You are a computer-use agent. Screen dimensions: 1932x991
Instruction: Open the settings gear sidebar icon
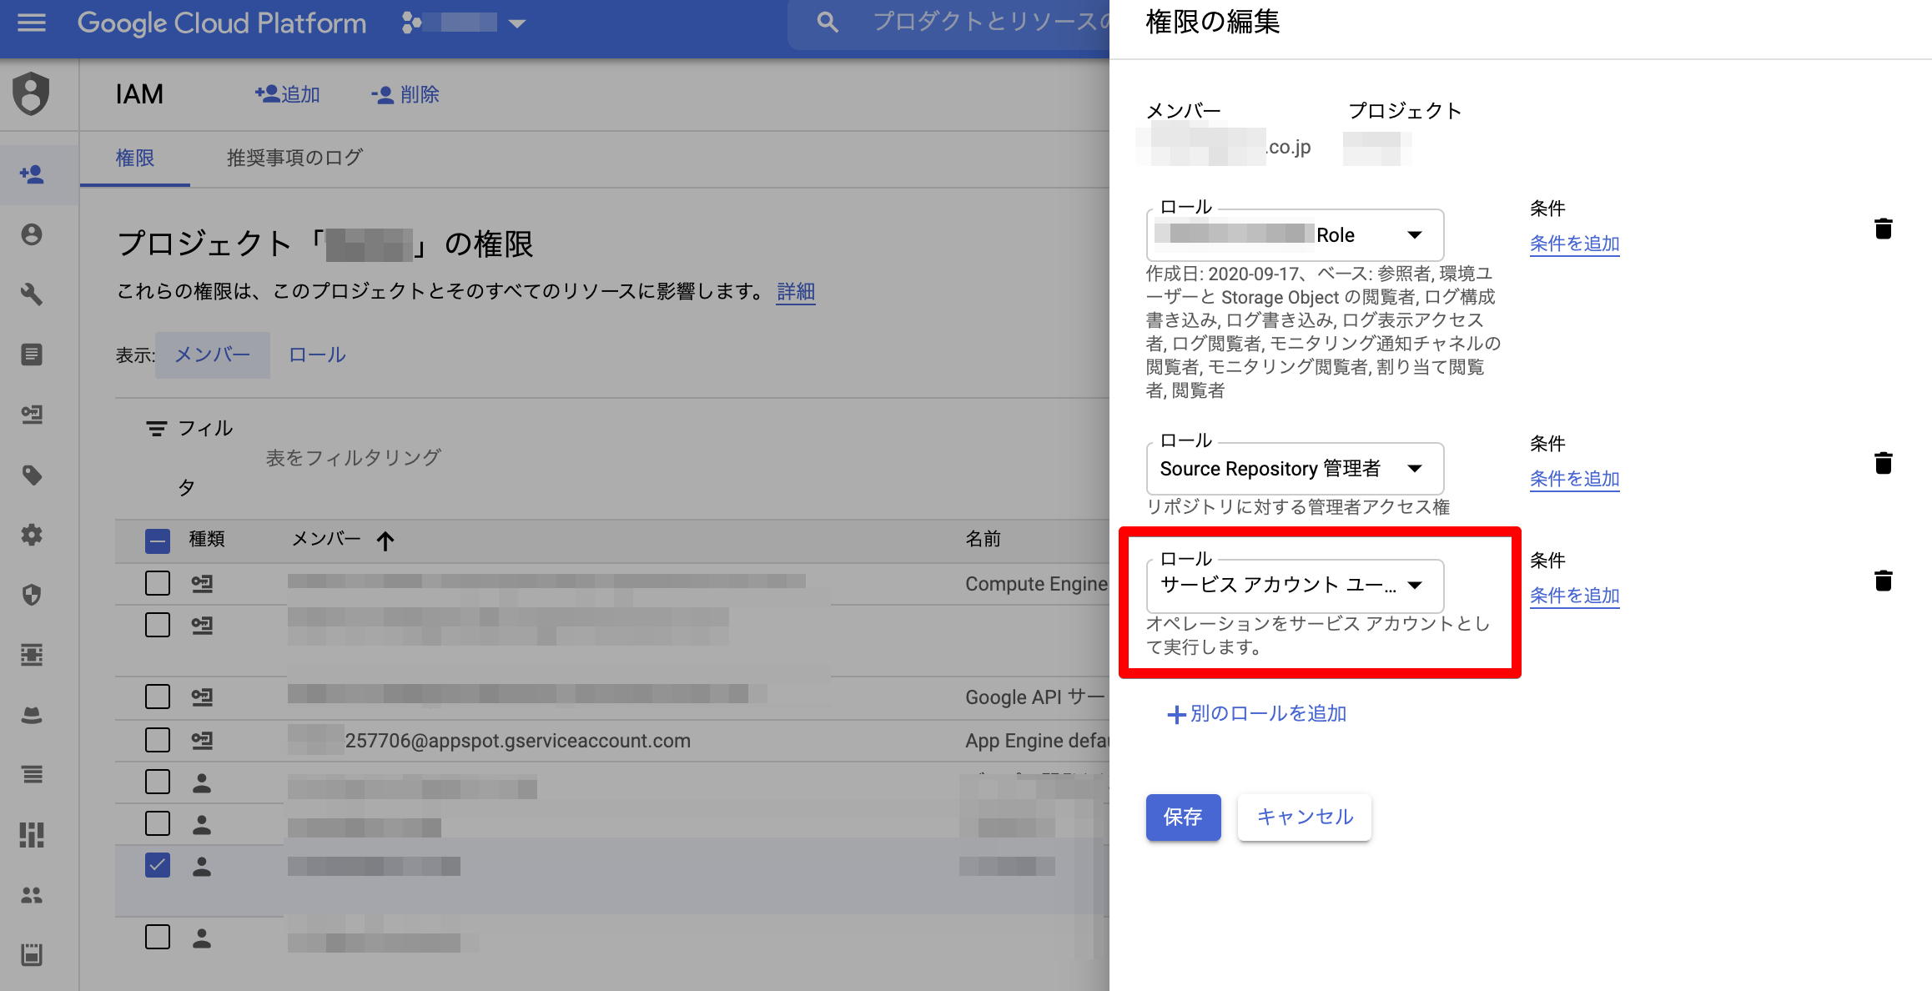[32, 535]
